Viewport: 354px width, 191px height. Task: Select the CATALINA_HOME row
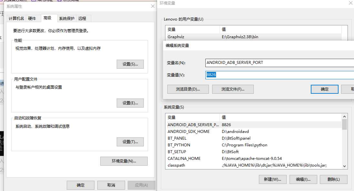click(253, 159)
